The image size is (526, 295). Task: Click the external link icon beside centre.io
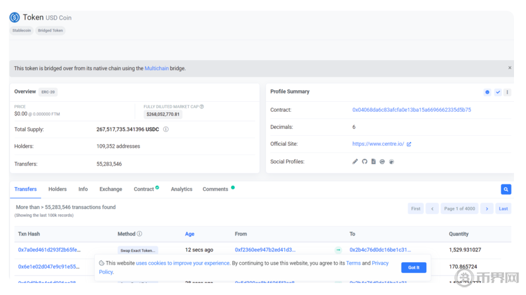point(409,144)
